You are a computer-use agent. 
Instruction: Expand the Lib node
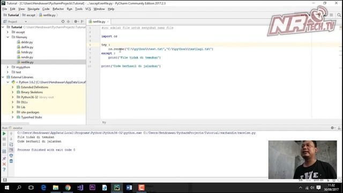click(13, 107)
